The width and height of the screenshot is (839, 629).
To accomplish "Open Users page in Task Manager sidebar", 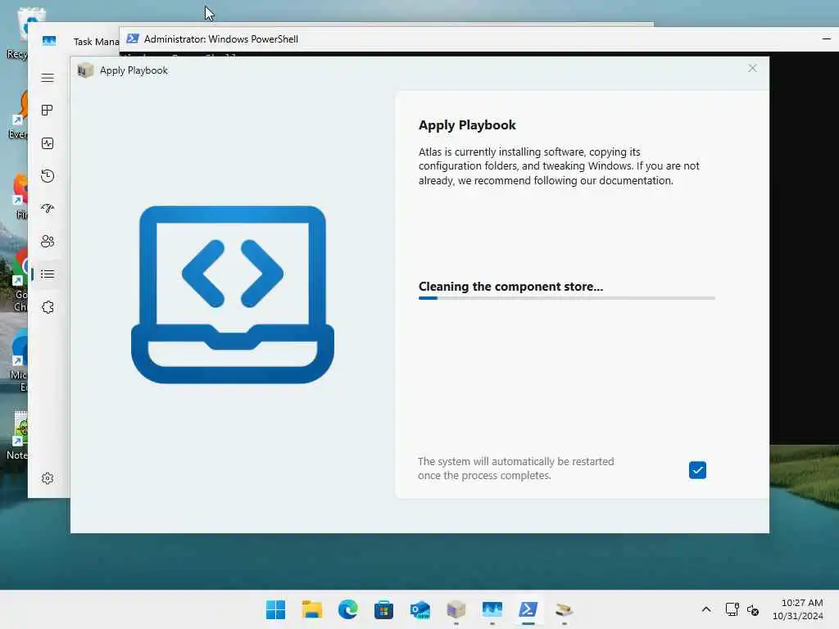I will pos(48,242).
